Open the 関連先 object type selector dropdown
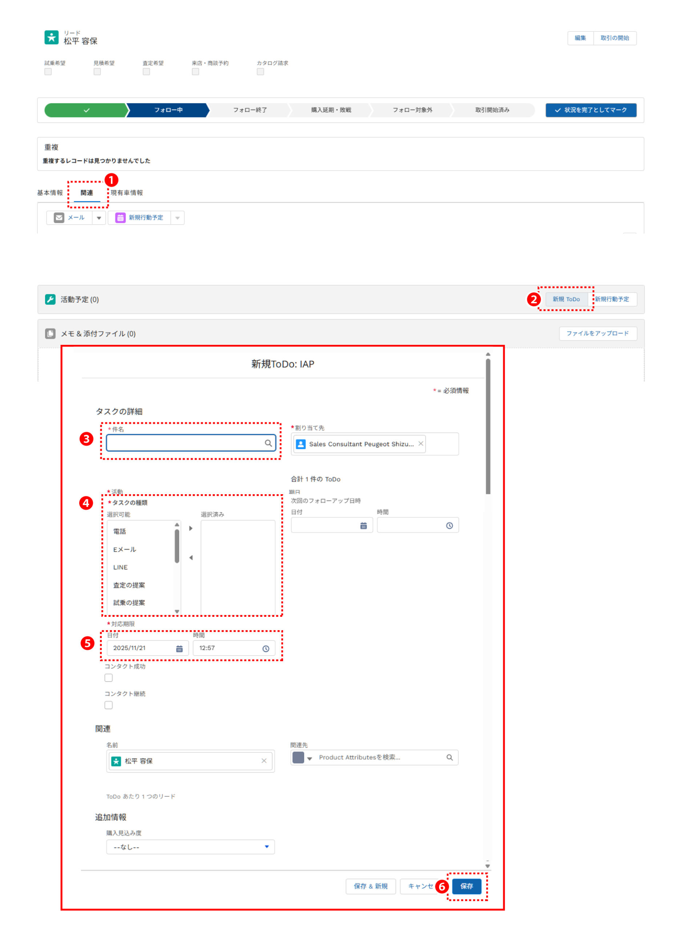The height and width of the screenshot is (931, 676). [303, 758]
